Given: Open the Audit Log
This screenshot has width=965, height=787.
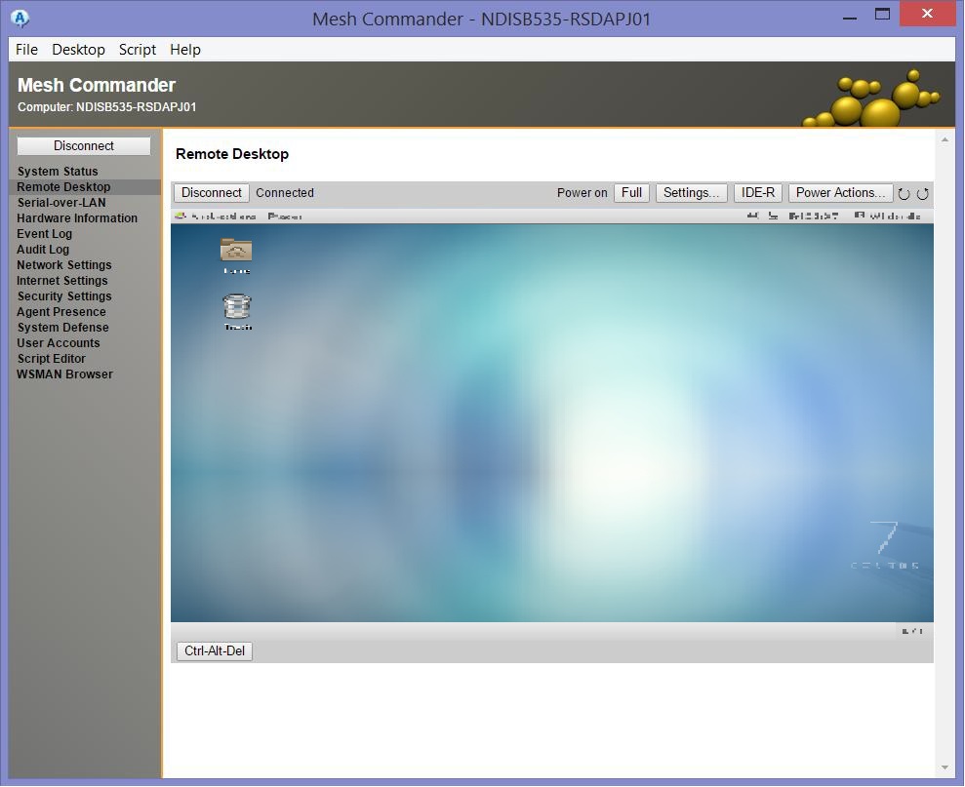Looking at the screenshot, I should (43, 250).
